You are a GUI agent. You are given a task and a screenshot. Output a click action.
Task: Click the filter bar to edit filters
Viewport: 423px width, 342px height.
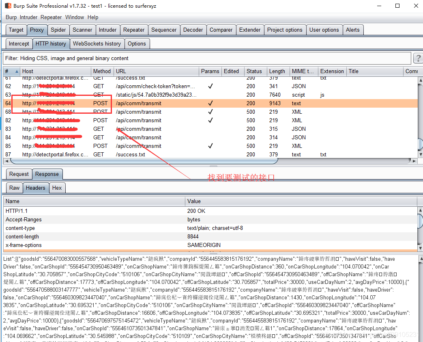point(207,58)
